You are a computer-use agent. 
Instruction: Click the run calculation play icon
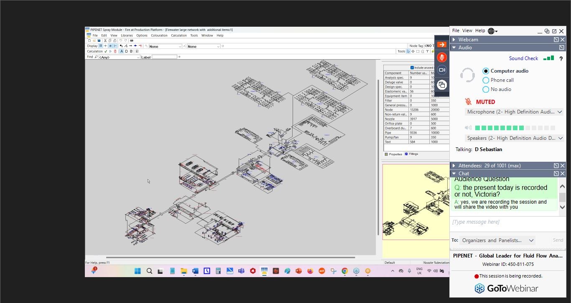coord(110,51)
